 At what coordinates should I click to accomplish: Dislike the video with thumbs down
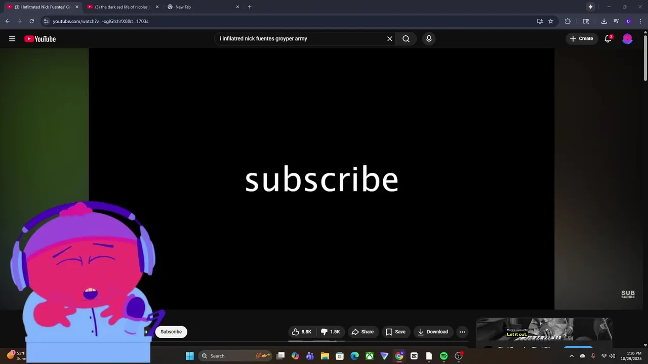click(x=331, y=332)
